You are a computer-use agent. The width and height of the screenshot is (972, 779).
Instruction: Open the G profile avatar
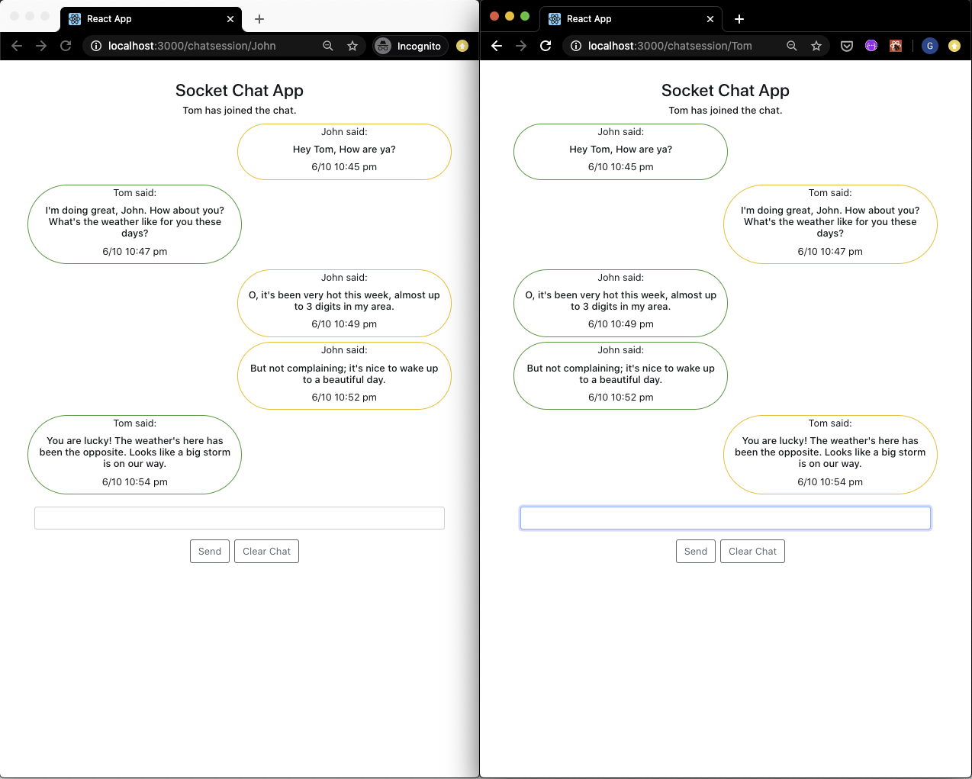pyautogui.click(x=930, y=46)
